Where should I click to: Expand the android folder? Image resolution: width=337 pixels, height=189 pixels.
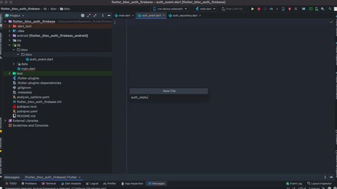(9, 36)
